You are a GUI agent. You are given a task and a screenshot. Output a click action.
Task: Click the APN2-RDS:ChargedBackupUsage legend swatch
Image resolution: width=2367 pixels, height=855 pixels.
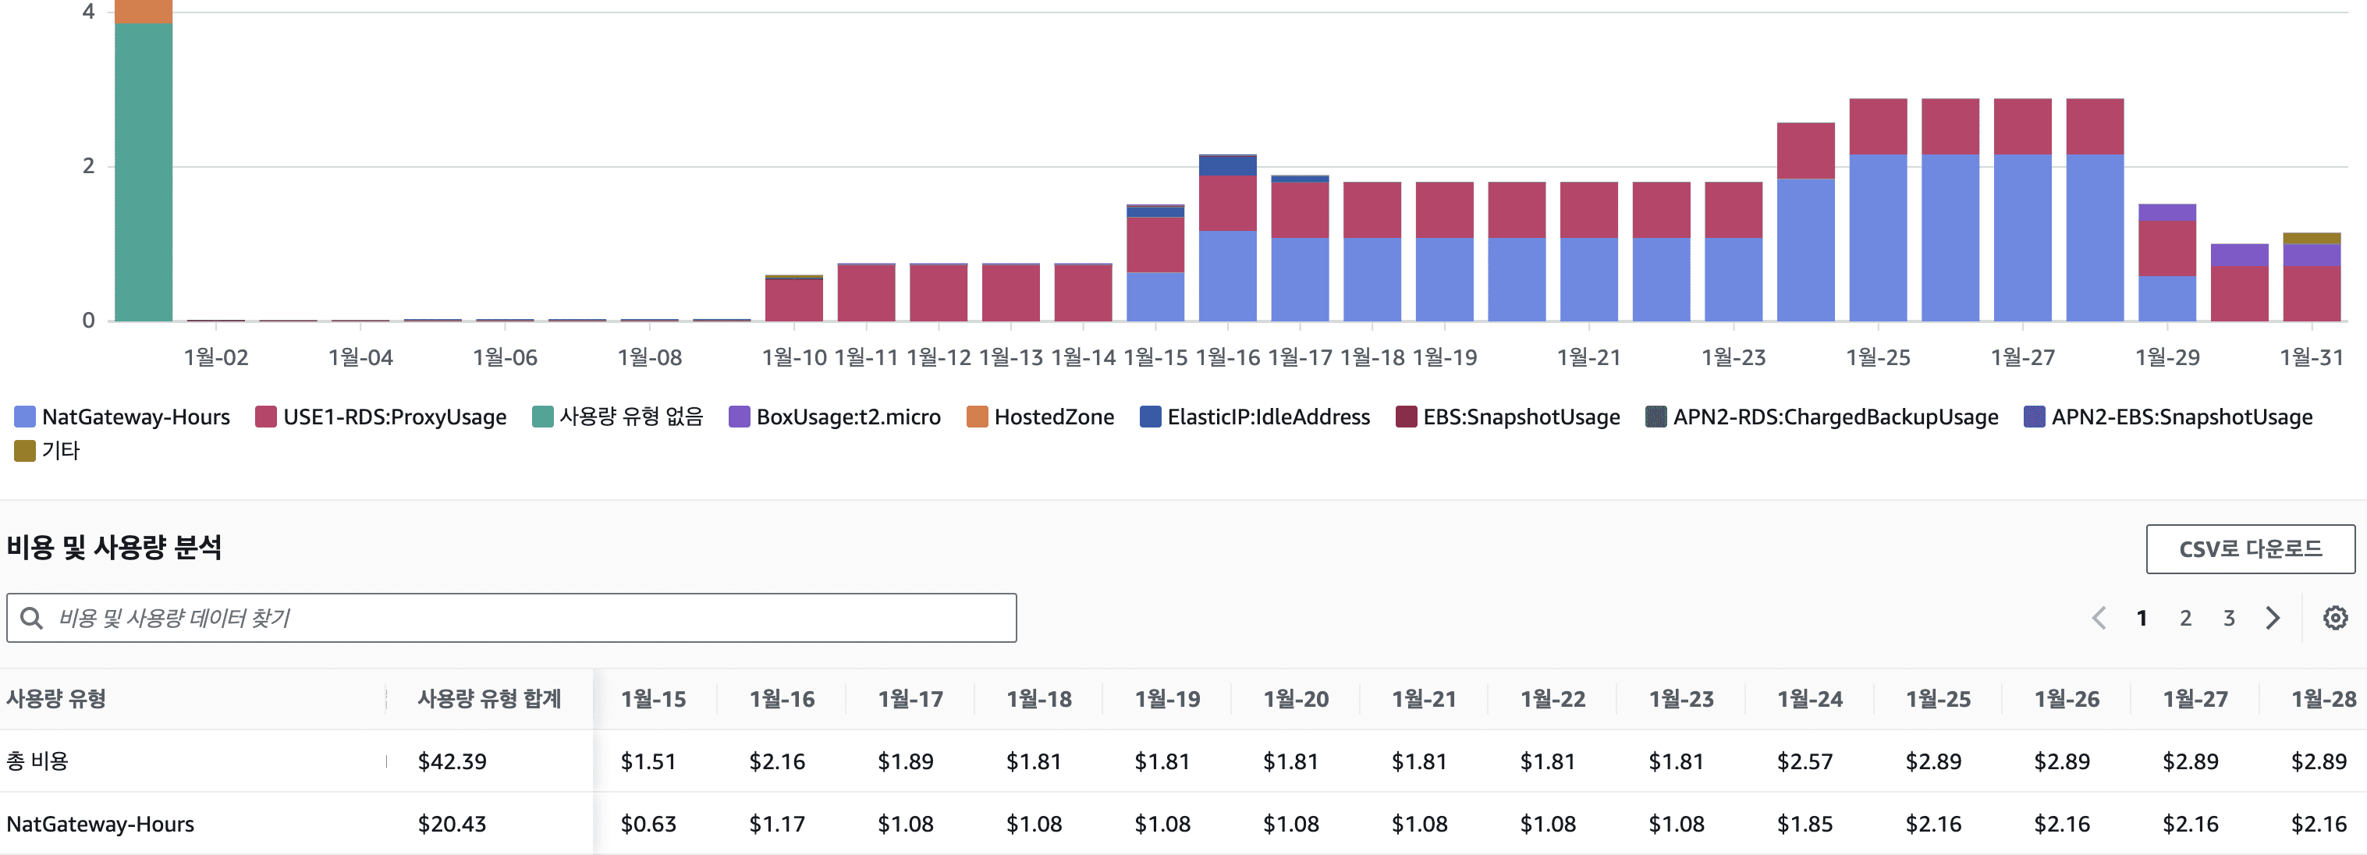tap(1655, 417)
